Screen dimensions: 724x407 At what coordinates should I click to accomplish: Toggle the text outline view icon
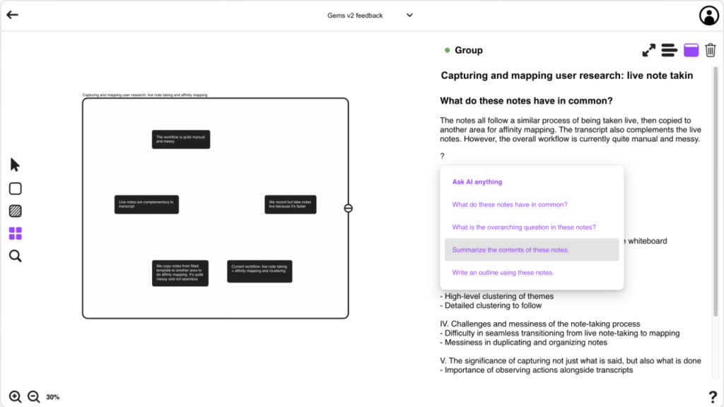pos(669,50)
